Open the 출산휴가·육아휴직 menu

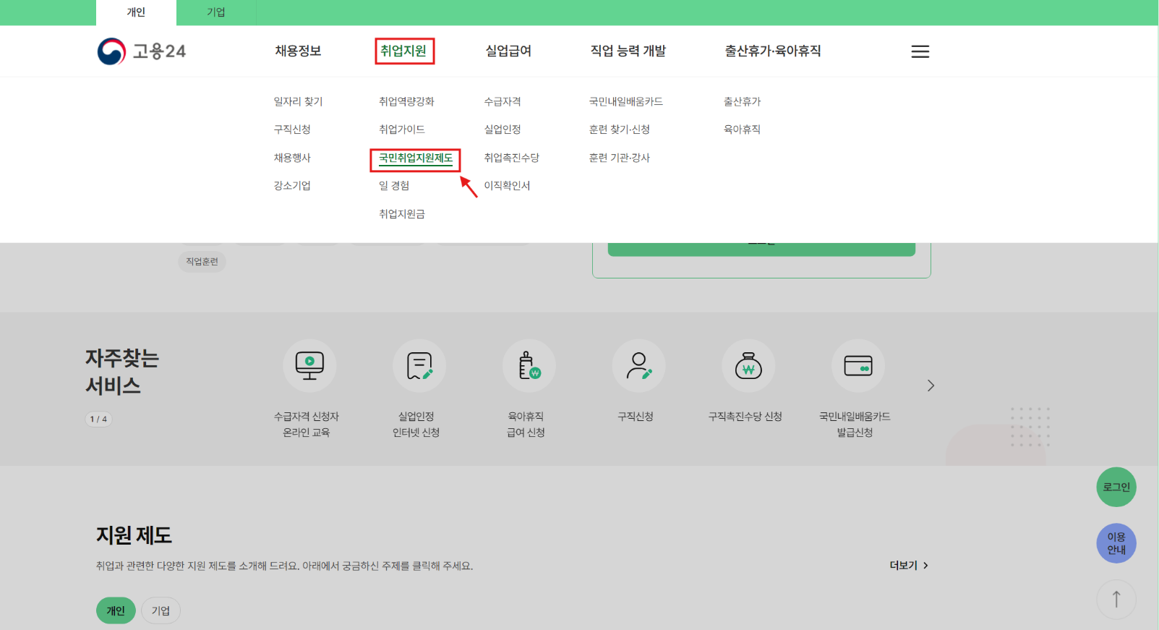coord(773,51)
